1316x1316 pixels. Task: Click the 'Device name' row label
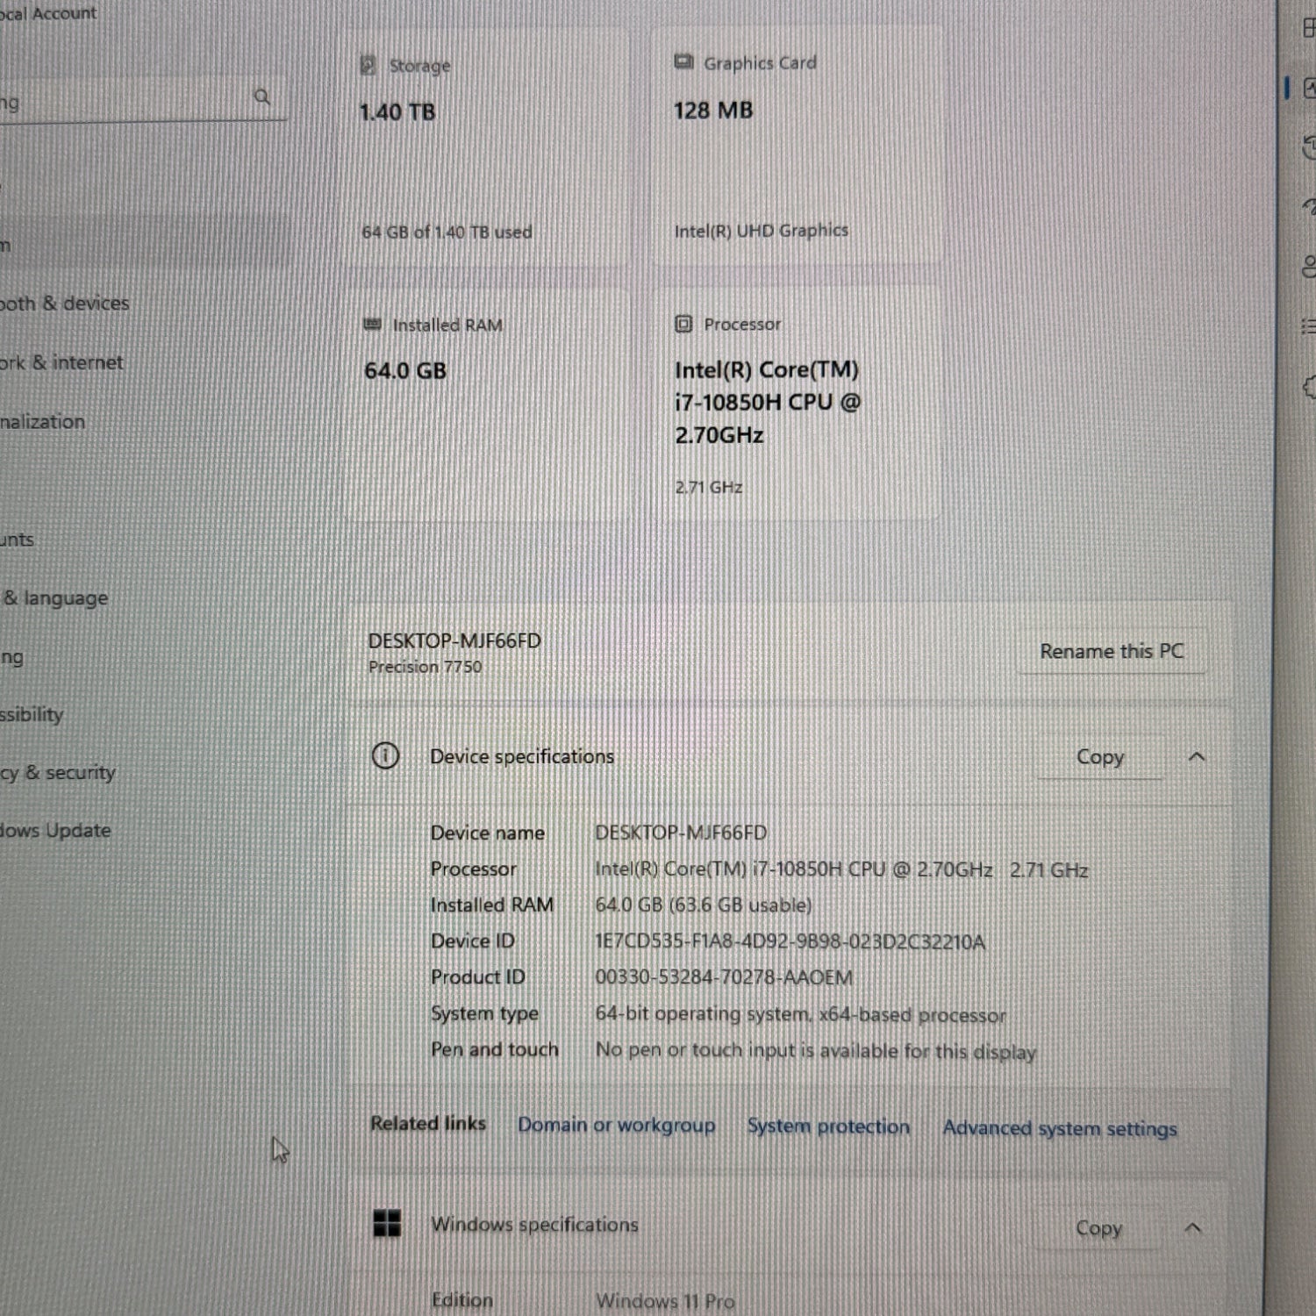click(487, 833)
